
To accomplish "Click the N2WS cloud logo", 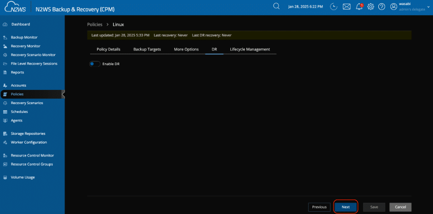I will [x=16, y=6].
